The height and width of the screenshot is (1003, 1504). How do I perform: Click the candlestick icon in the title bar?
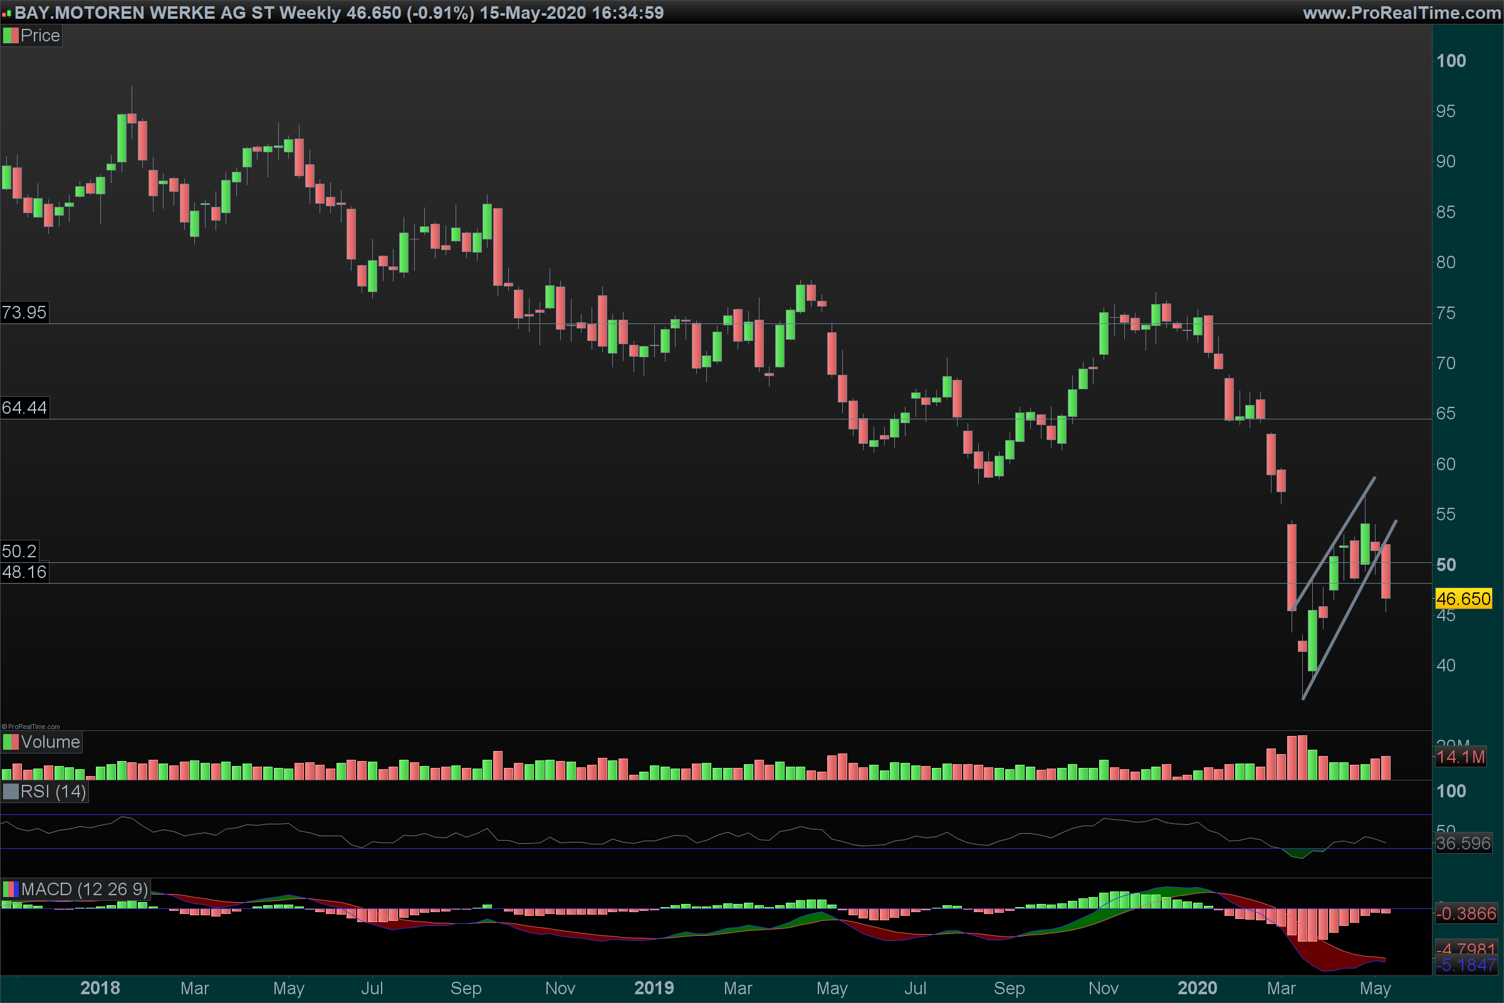pos(6,13)
